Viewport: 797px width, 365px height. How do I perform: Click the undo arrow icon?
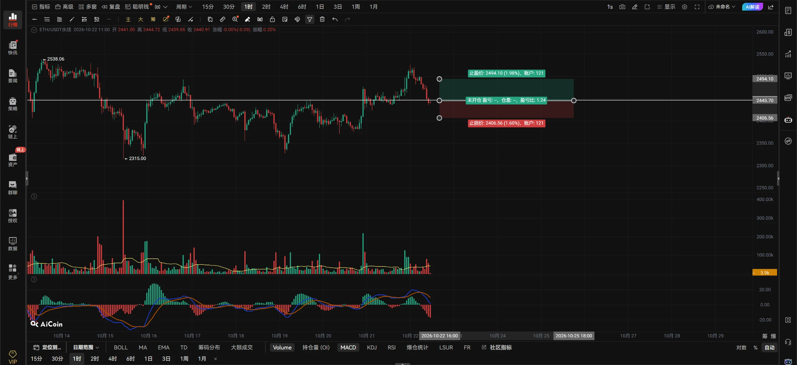pos(335,19)
